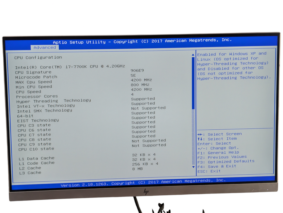
Task: Select CPU C3 state row
Action: [86, 124]
